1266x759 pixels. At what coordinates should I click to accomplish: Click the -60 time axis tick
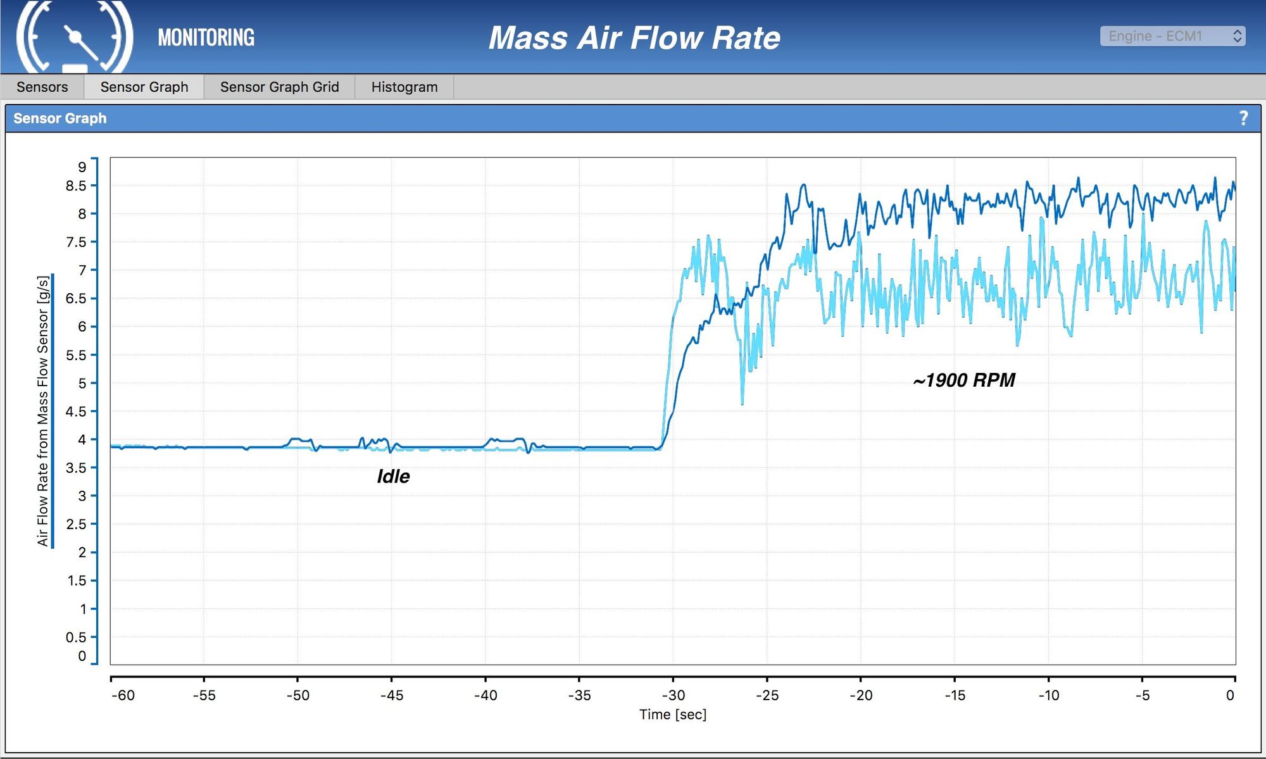(123, 695)
